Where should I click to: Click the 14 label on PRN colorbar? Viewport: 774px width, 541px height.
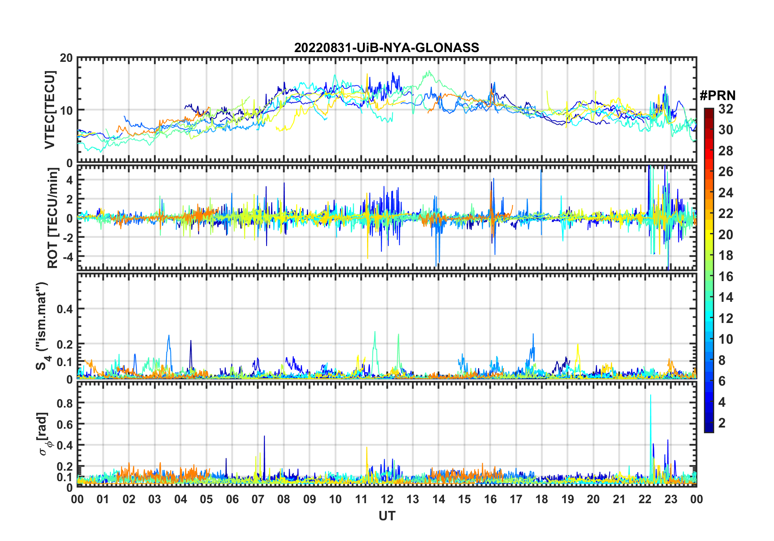pyautogui.click(x=726, y=297)
